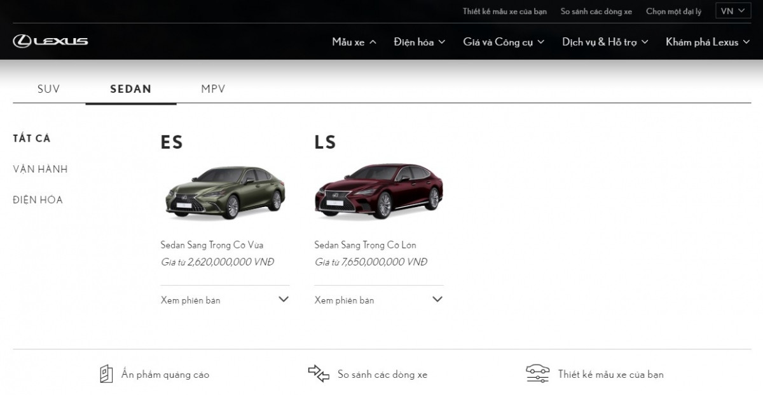This screenshot has width=763, height=395.
Task: Switch to the SUV tab
Action: click(48, 89)
